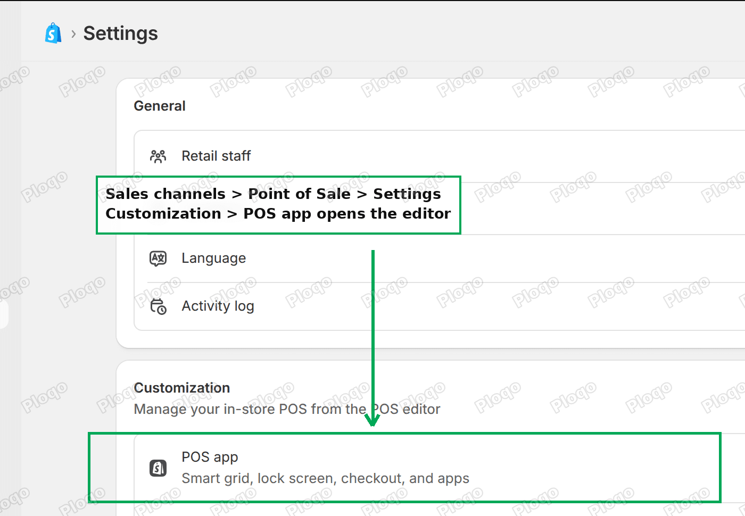Click the Activity log clock icon
Image resolution: width=745 pixels, height=516 pixels.
[158, 306]
